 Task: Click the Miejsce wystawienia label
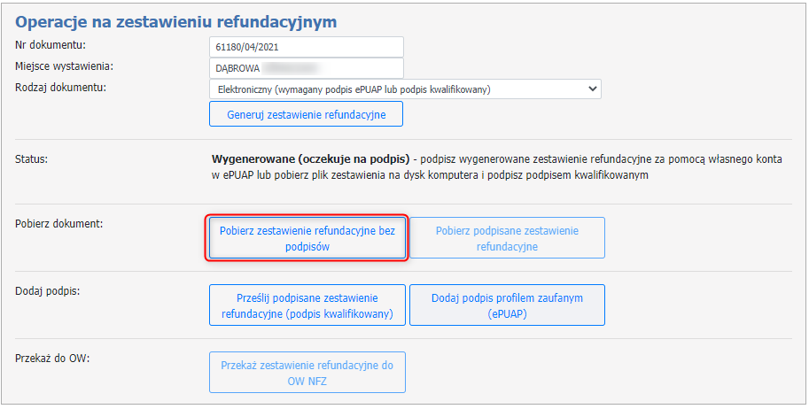click(x=66, y=66)
